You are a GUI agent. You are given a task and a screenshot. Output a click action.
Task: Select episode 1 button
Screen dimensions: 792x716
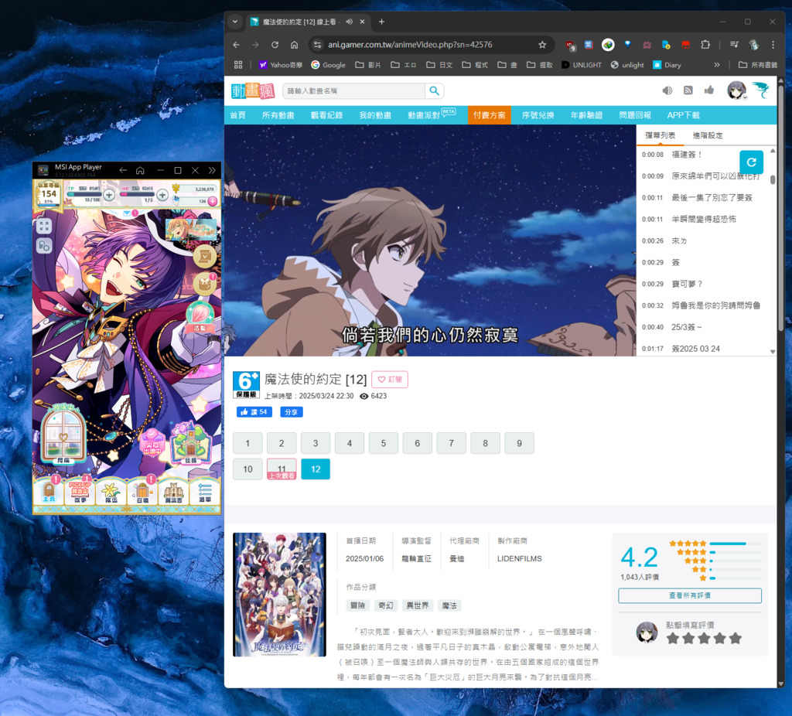[247, 443]
